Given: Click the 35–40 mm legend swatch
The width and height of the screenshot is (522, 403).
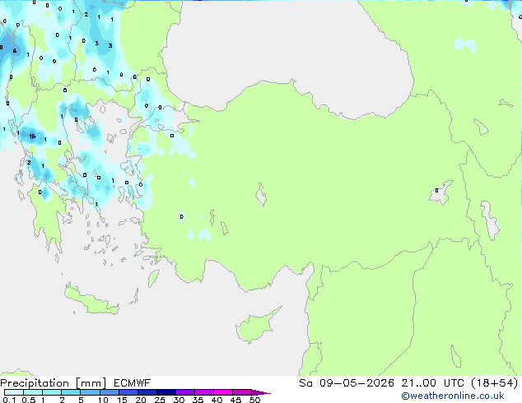Looking at the screenshot, I should (x=204, y=392).
